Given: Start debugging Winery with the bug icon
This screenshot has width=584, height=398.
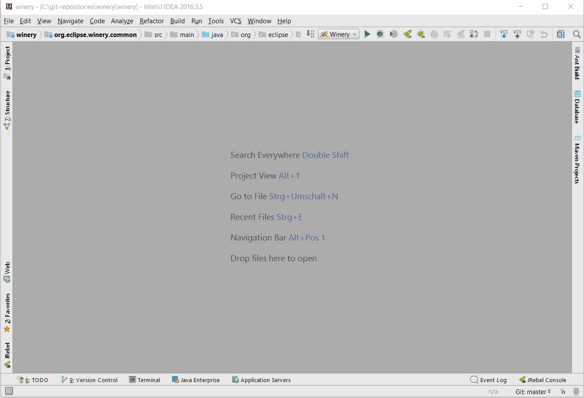Looking at the screenshot, I should 380,34.
